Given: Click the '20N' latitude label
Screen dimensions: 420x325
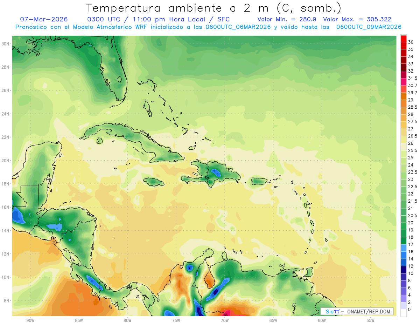Looking at the screenshot, I should point(5,161).
